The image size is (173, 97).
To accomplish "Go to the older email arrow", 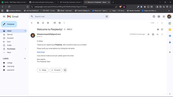I will [162, 23].
